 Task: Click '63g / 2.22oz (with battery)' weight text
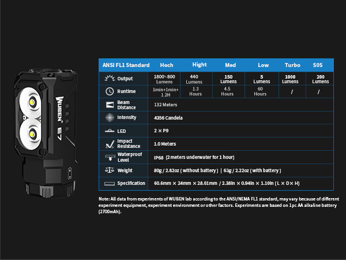coord(253,170)
